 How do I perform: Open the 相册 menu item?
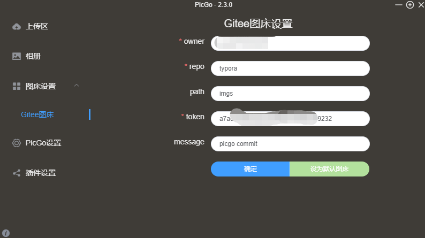[x=33, y=56]
